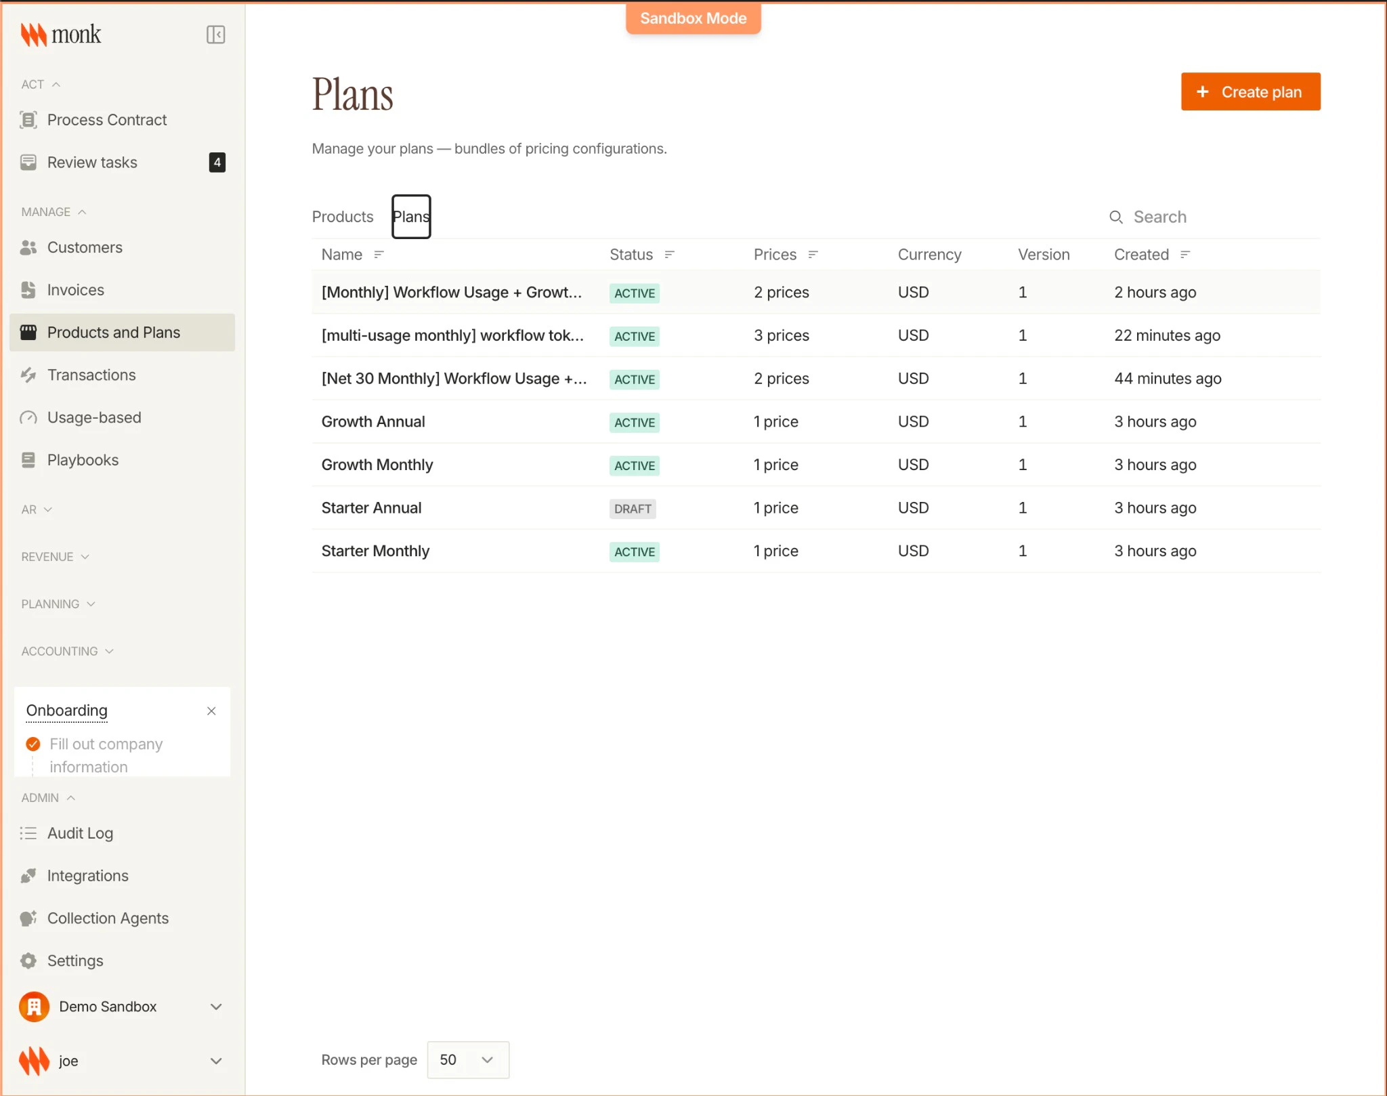Expand the Demo Sandbox workspace selector
1387x1096 pixels.
point(215,1007)
